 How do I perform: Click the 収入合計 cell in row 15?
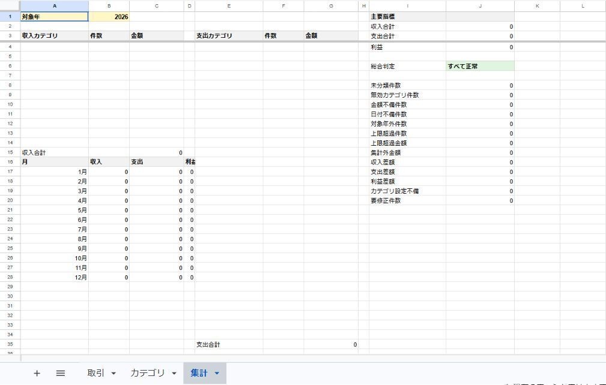(55, 152)
